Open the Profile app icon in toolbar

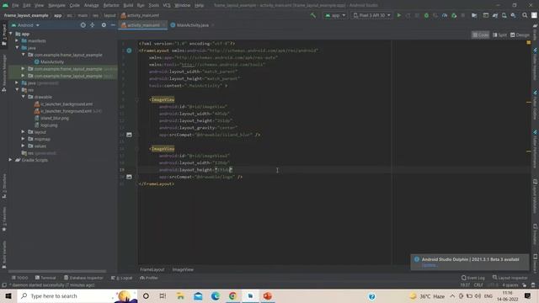(445, 15)
